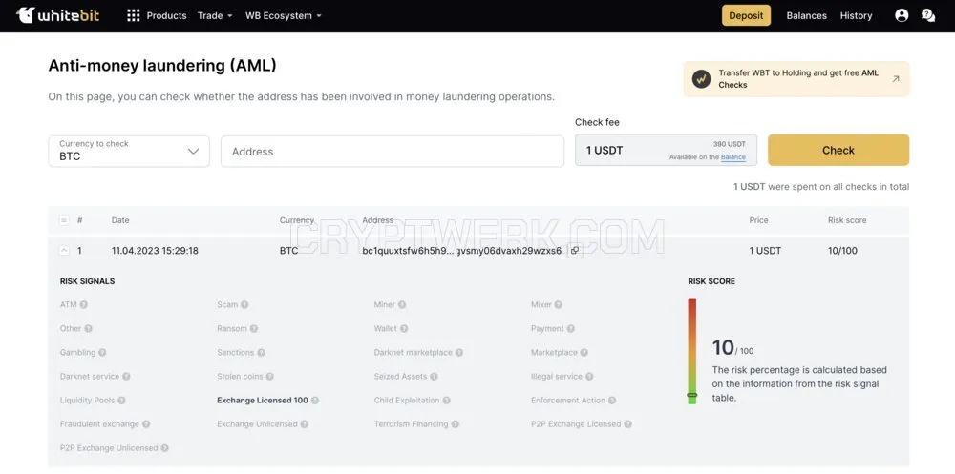Click help icon next to Other
The image size is (955, 474).
pyautogui.click(x=88, y=329)
